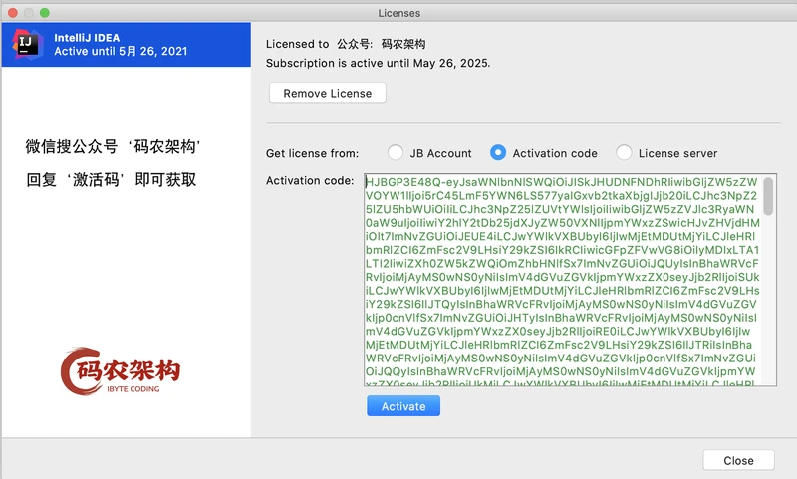Select the License server radio option
Screen dimensions: 797x479
pos(624,153)
